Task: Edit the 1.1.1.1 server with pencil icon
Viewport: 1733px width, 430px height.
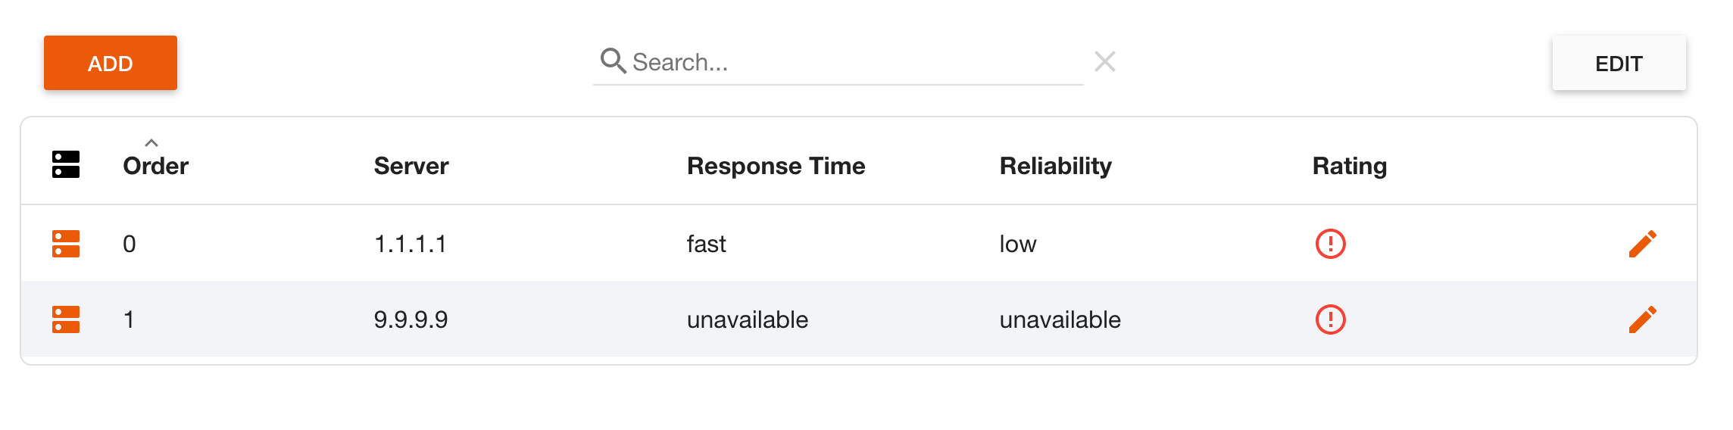Action: [1642, 244]
